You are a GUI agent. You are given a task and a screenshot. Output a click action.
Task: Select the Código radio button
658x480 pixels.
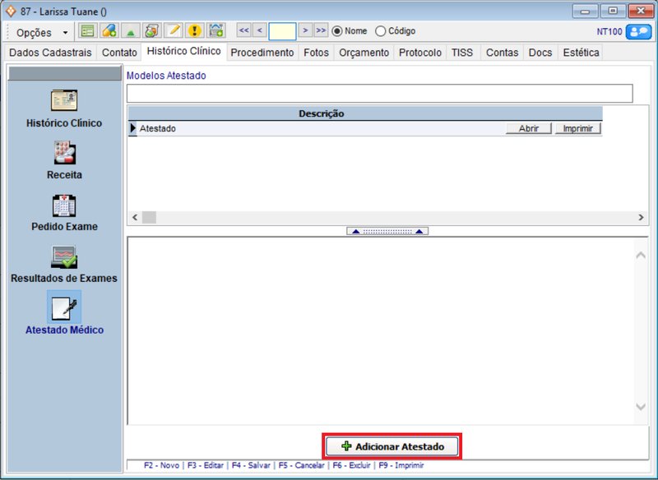380,31
